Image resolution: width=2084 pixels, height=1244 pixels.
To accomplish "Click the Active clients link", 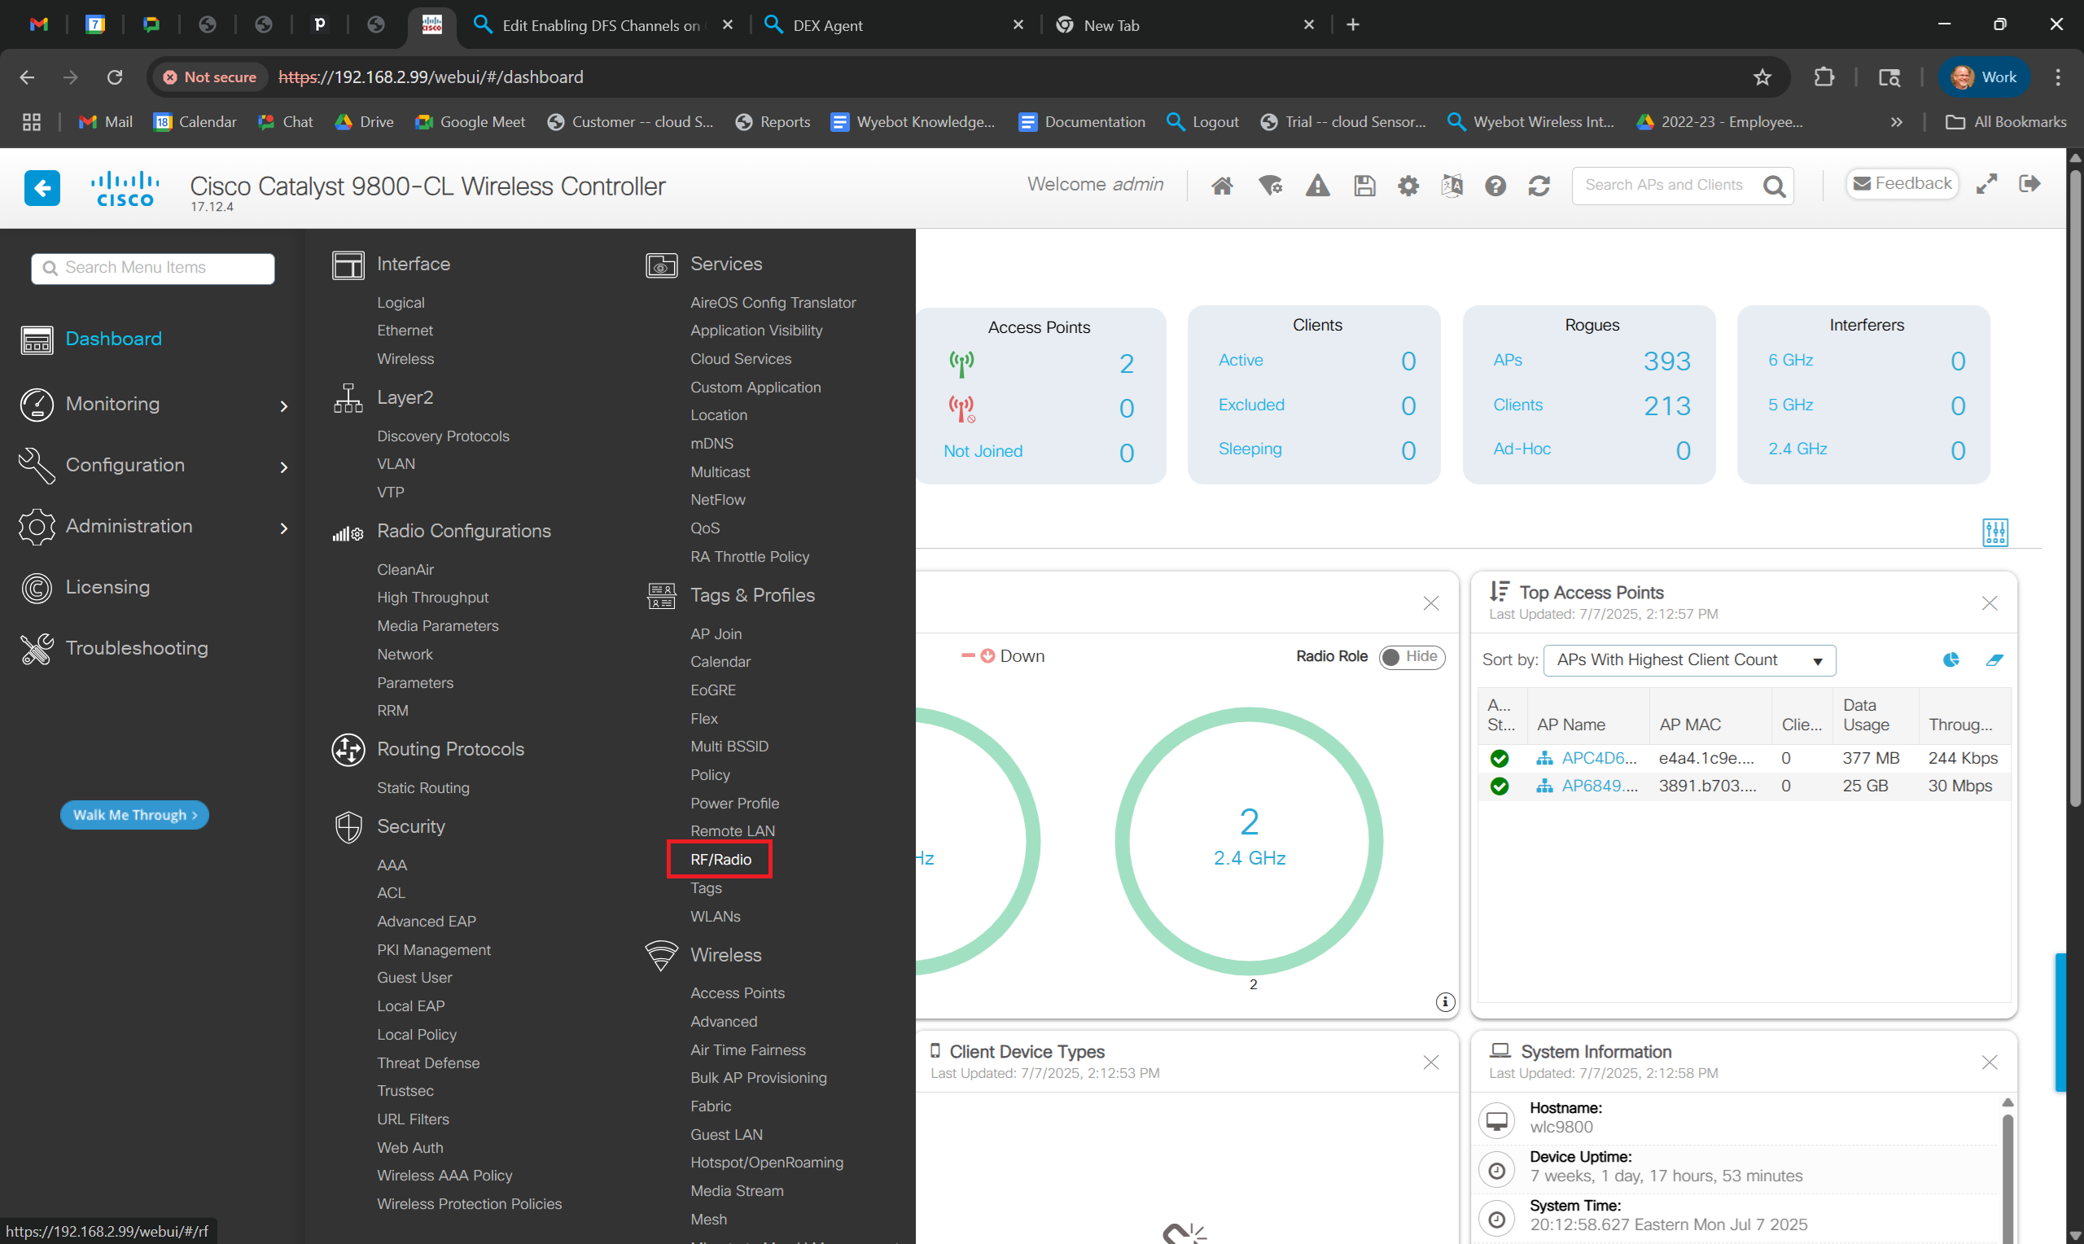I will (1240, 361).
